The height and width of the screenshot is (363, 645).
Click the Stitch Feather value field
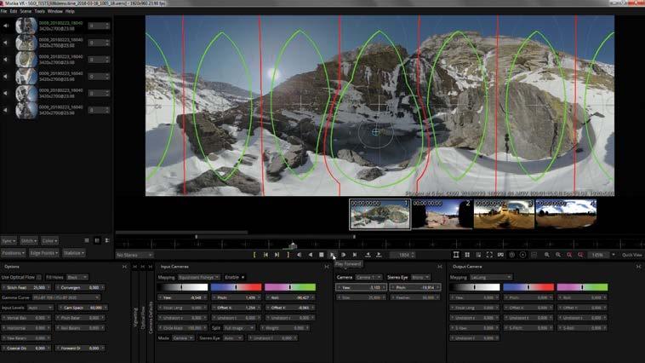coord(26,287)
